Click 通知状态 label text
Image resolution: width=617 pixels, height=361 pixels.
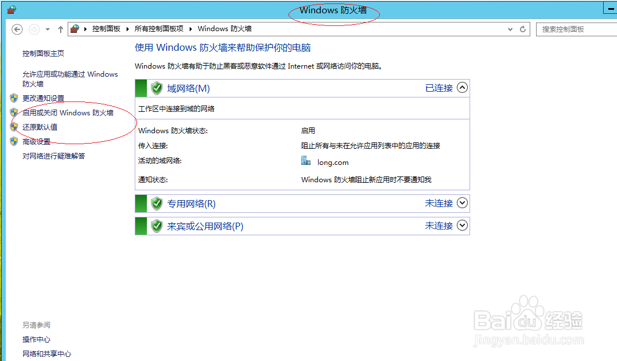[153, 180]
